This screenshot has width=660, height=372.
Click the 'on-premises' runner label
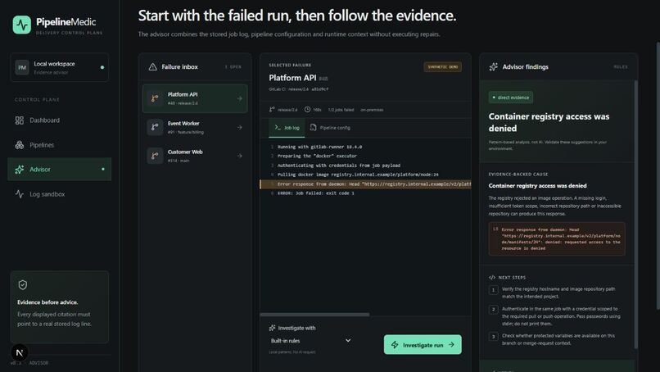click(372, 110)
